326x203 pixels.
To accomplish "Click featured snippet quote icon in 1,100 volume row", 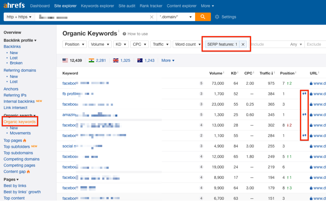I will (x=304, y=135).
